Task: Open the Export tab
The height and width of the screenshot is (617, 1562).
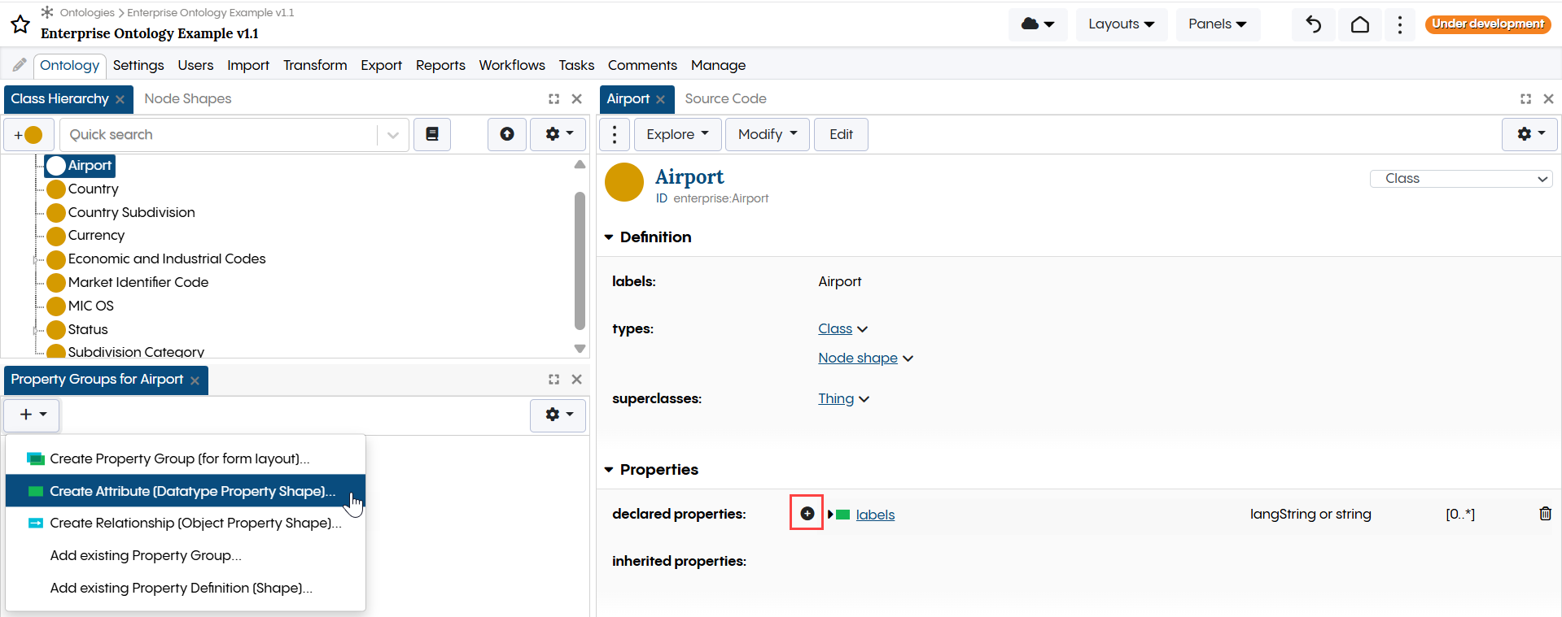Action: (381, 65)
